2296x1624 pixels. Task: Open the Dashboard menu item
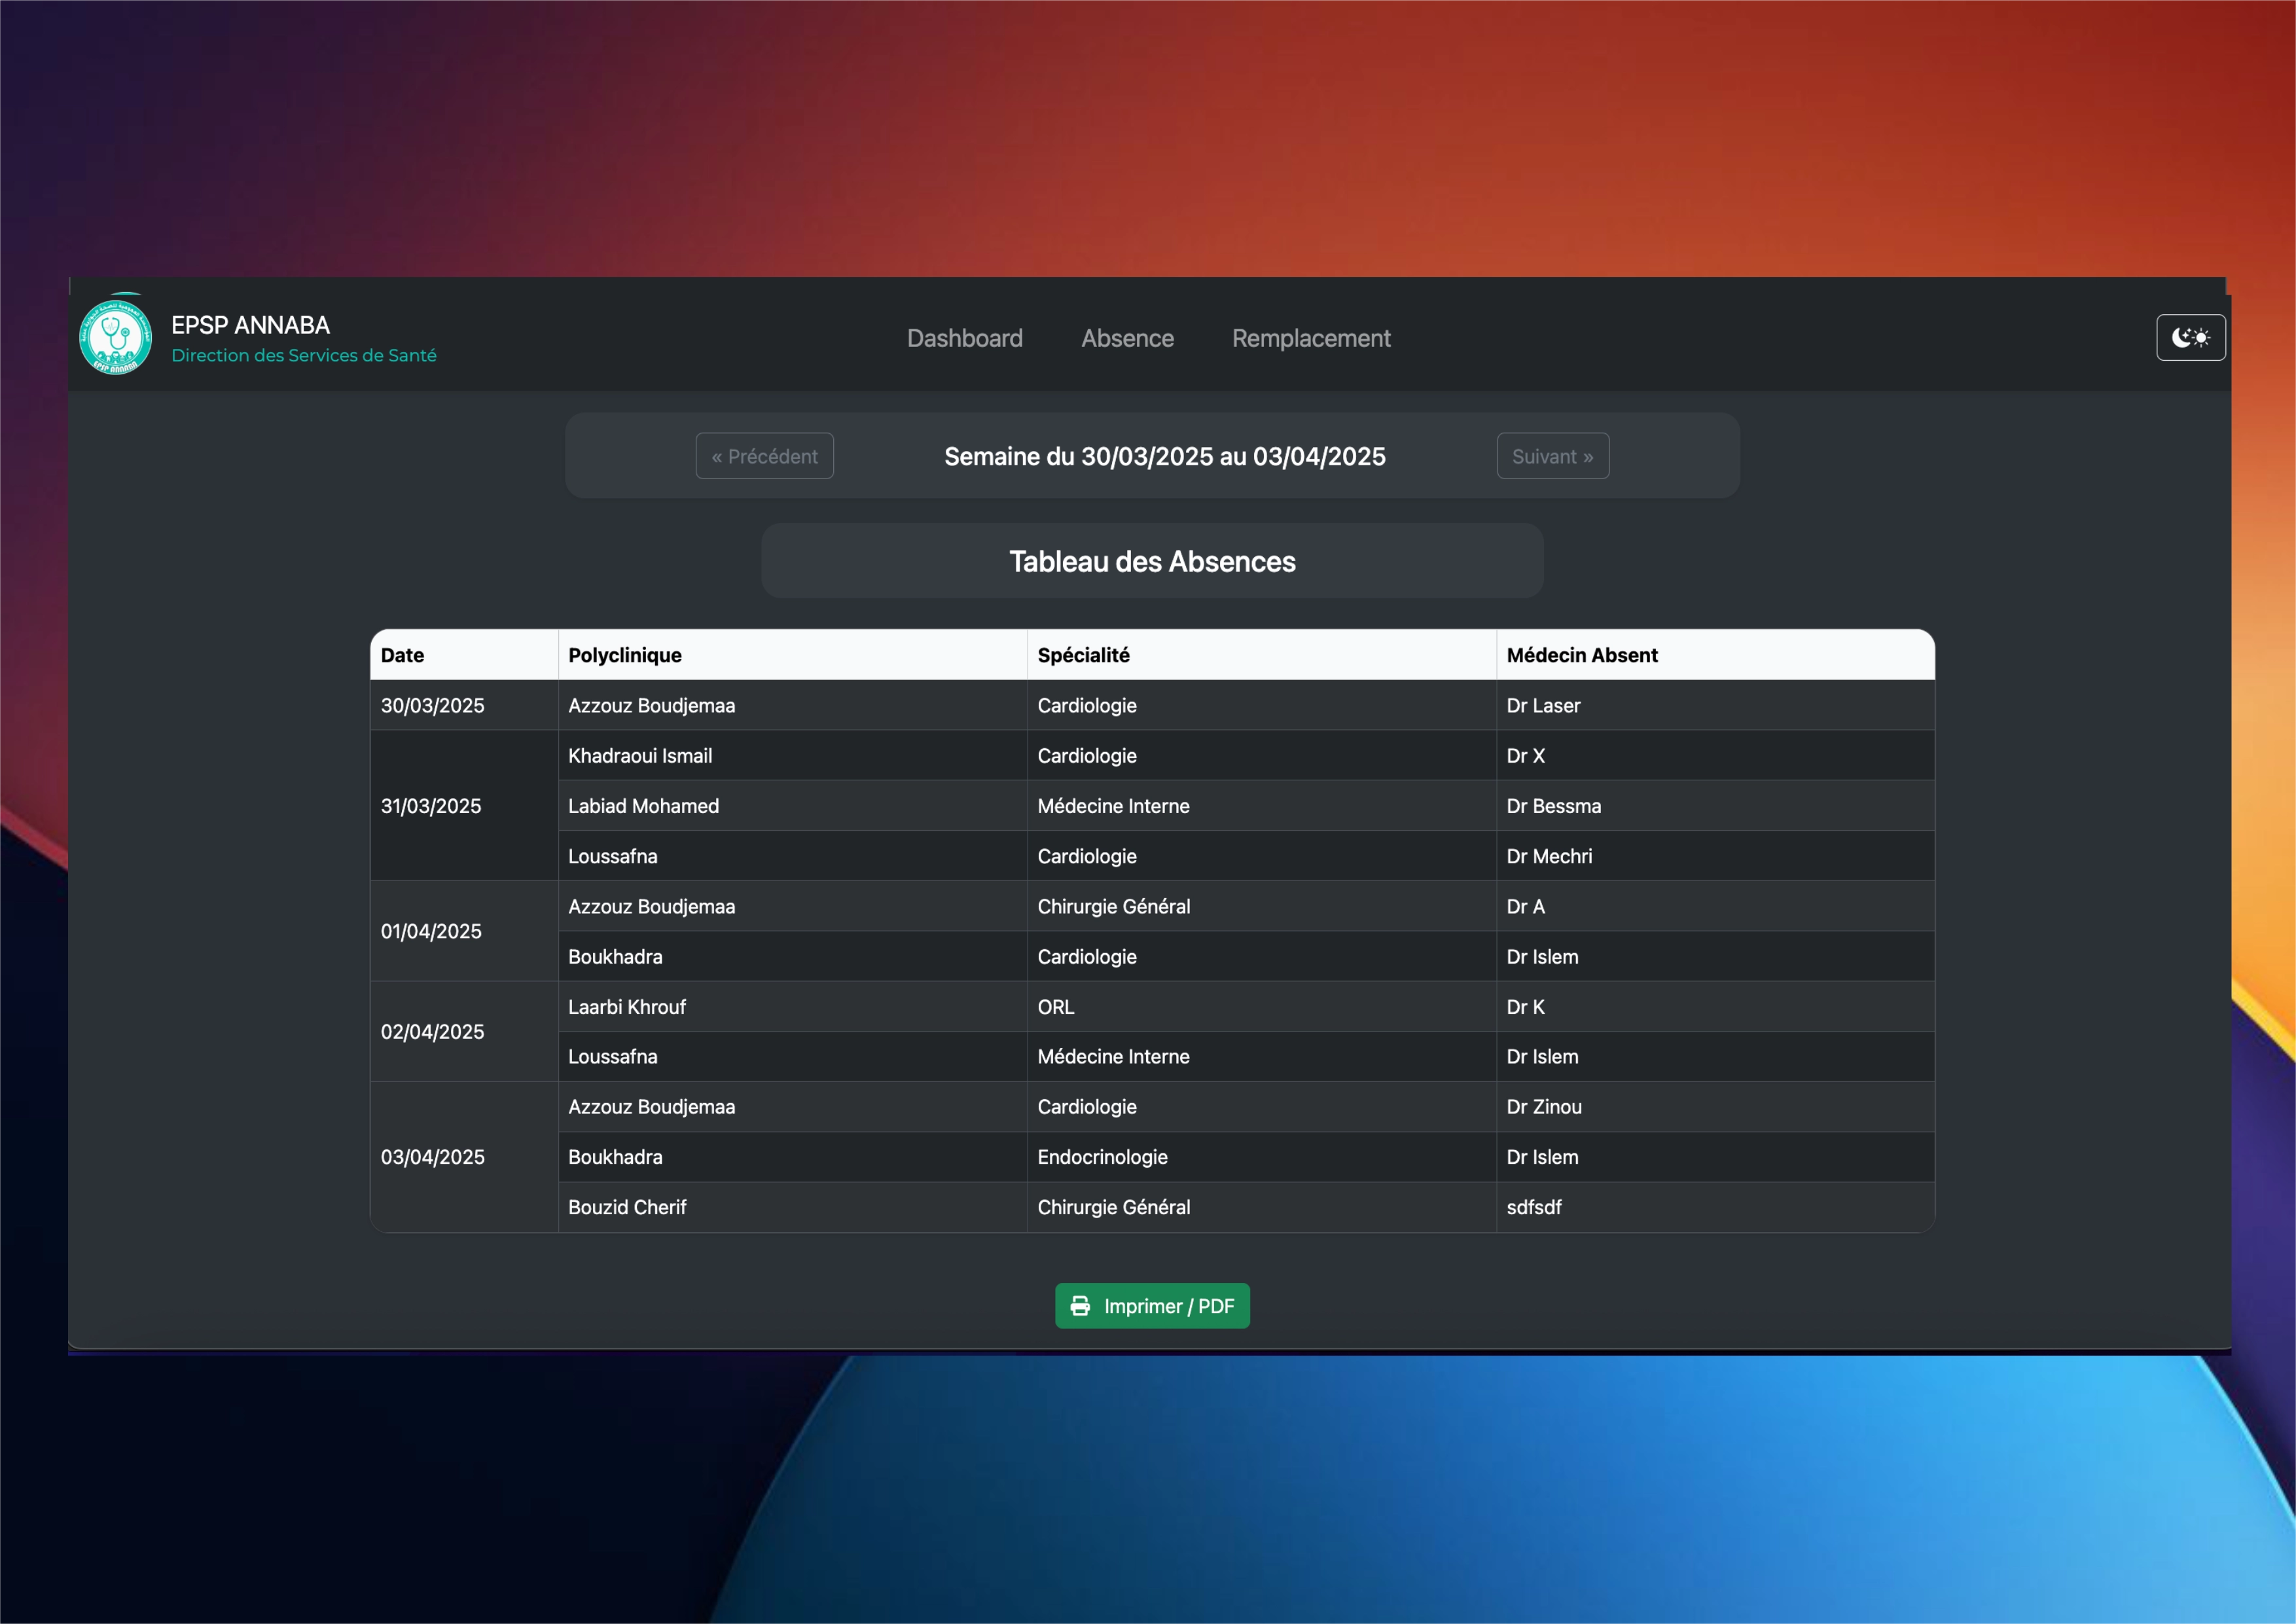click(964, 339)
